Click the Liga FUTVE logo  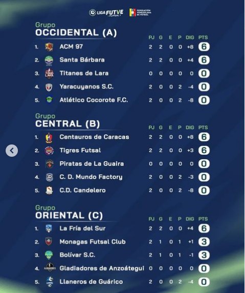click(106, 13)
